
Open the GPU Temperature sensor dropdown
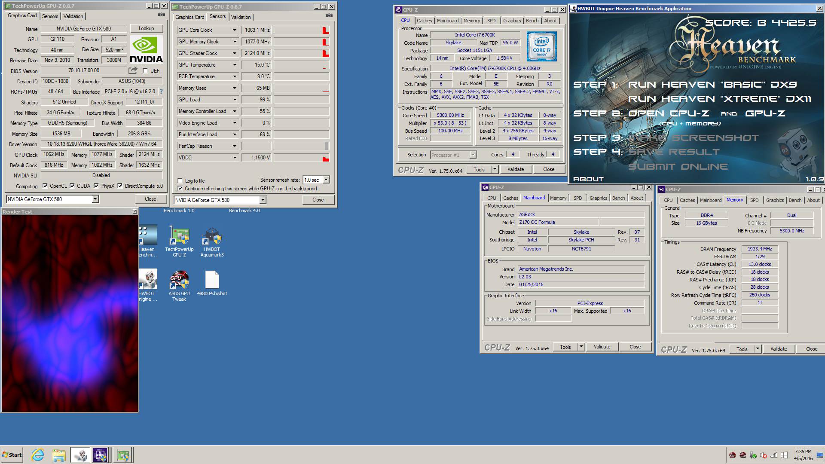pos(235,65)
